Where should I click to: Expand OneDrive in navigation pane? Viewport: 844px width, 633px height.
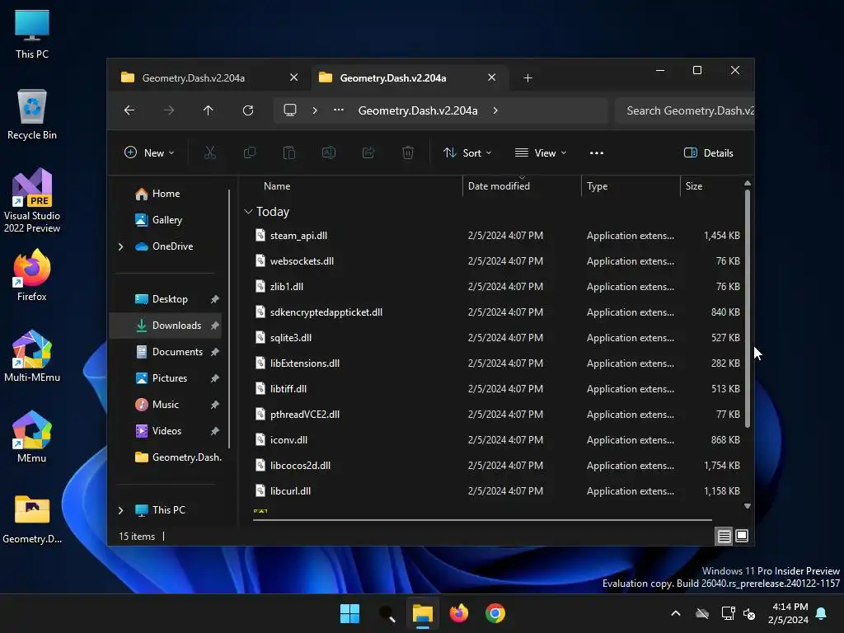click(x=120, y=246)
